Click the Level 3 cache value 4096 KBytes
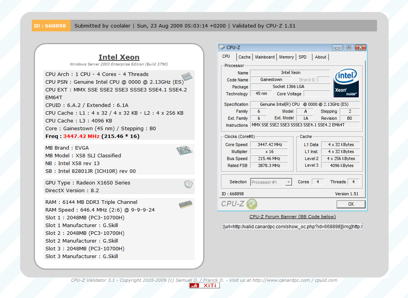408x298 pixels. click(x=341, y=165)
